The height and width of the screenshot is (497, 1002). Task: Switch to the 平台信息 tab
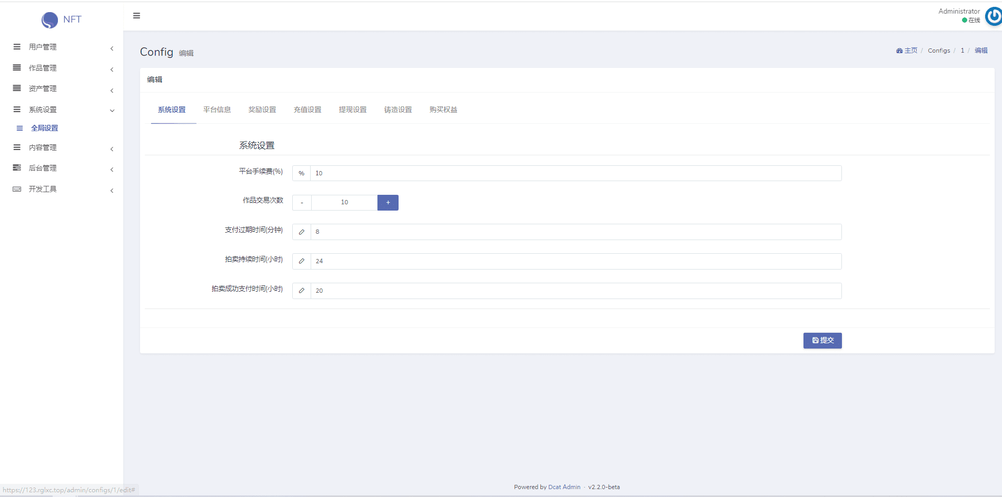click(217, 110)
